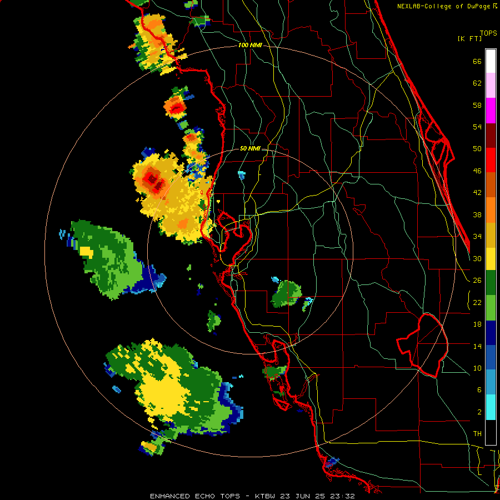Click the 66 legend value
This screenshot has height=500, width=500.
pos(477,61)
